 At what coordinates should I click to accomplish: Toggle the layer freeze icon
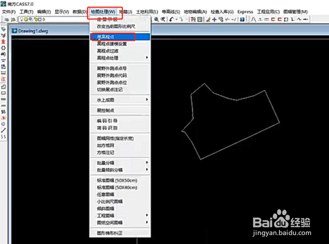[26, 19]
